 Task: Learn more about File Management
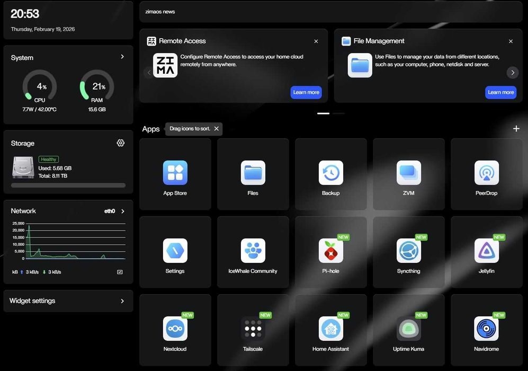(500, 92)
